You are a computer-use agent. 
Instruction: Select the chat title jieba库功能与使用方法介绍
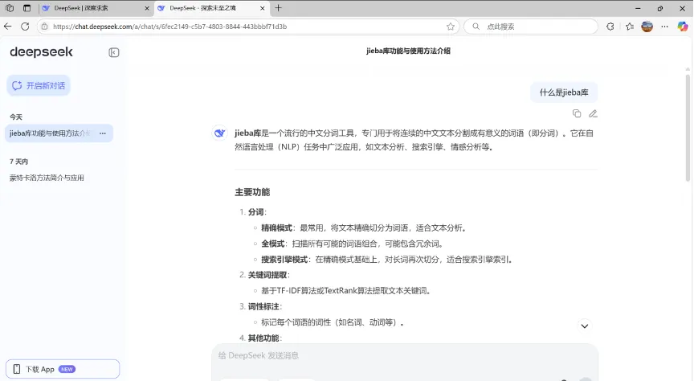coord(408,51)
